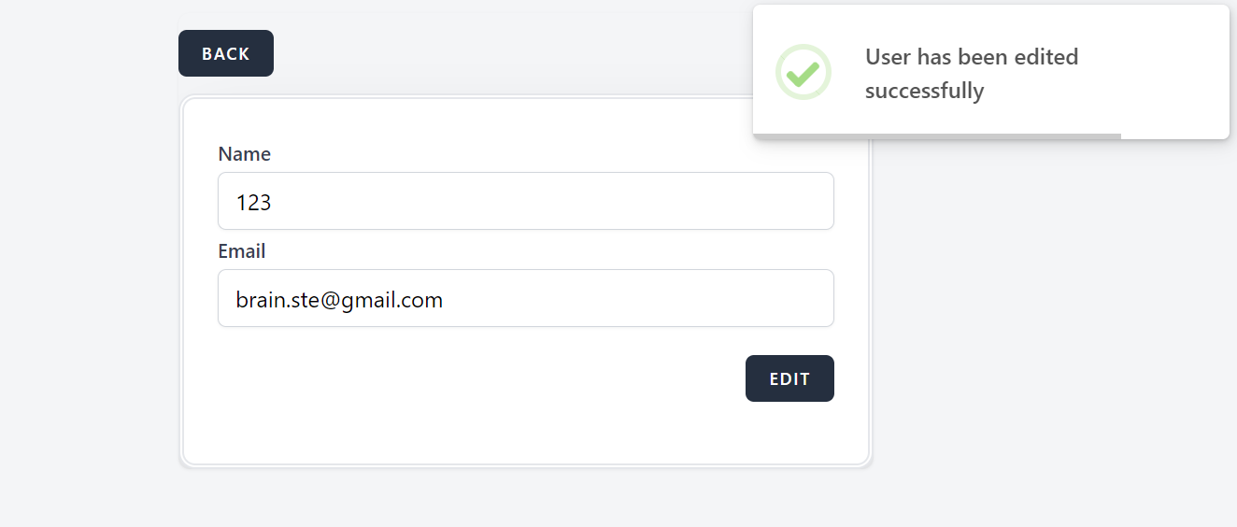Focus the Name input field

click(x=525, y=201)
